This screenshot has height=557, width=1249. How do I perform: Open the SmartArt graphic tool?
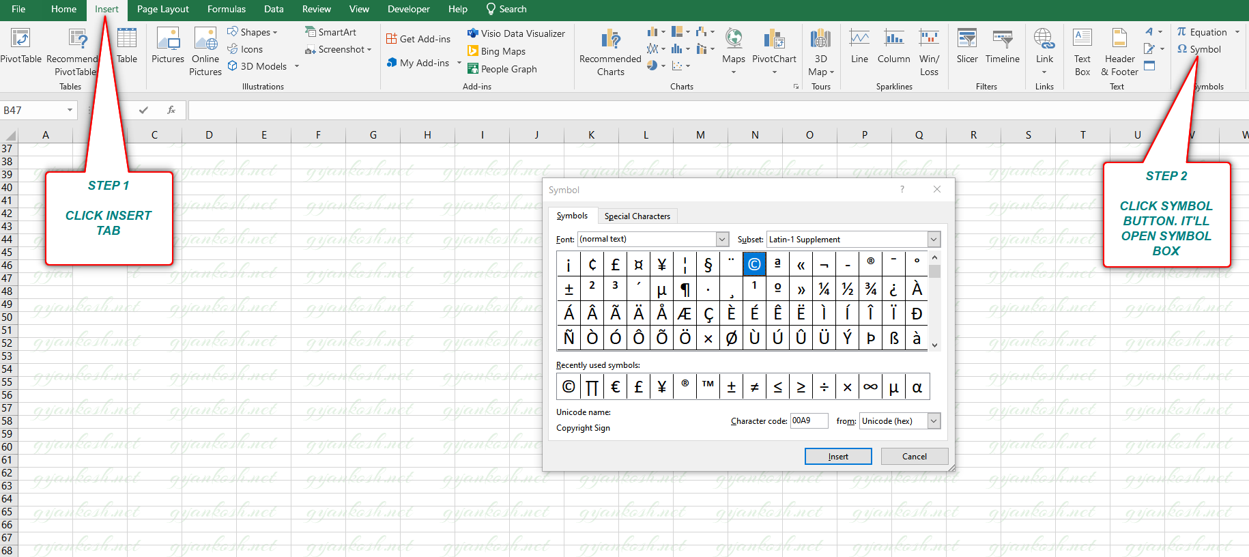[330, 32]
